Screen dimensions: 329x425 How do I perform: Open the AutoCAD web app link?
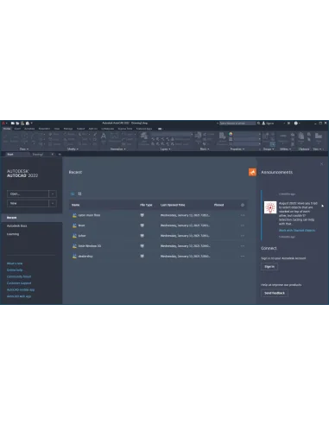click(x=19, y=296)
